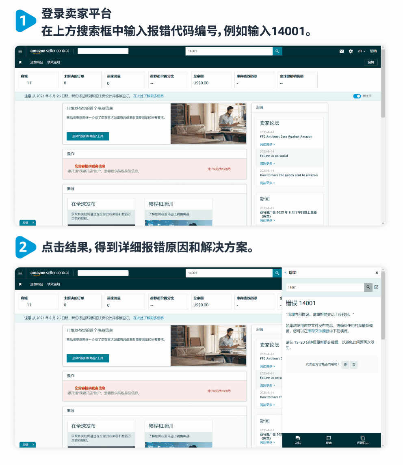The image size is (403, 465).
Task: Open the 论坛 forum panel icon
Action: tap(297, 439)
